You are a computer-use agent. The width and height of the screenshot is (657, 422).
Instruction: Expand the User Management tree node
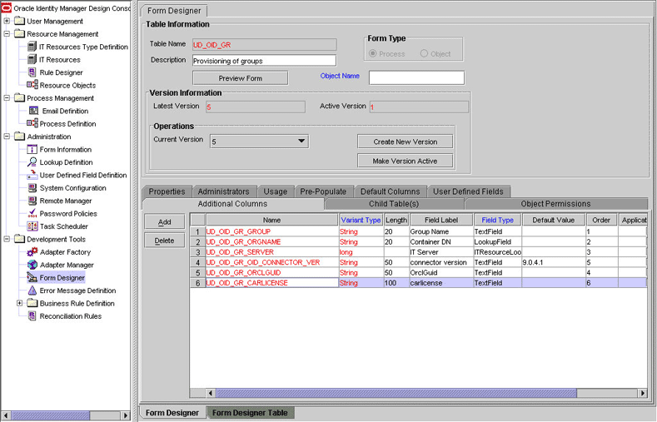[x=7, y=21]
